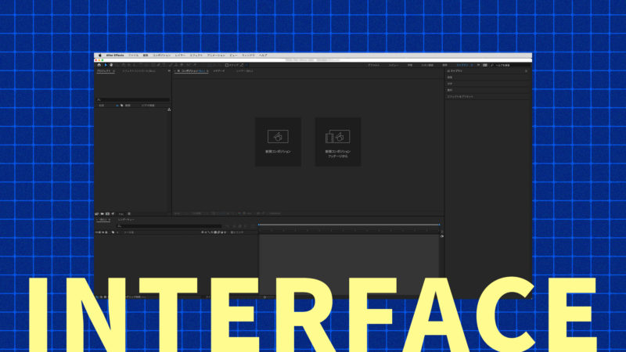
Task: Open the 編集 (Edit) menu
Action: (x=146, y=56)
